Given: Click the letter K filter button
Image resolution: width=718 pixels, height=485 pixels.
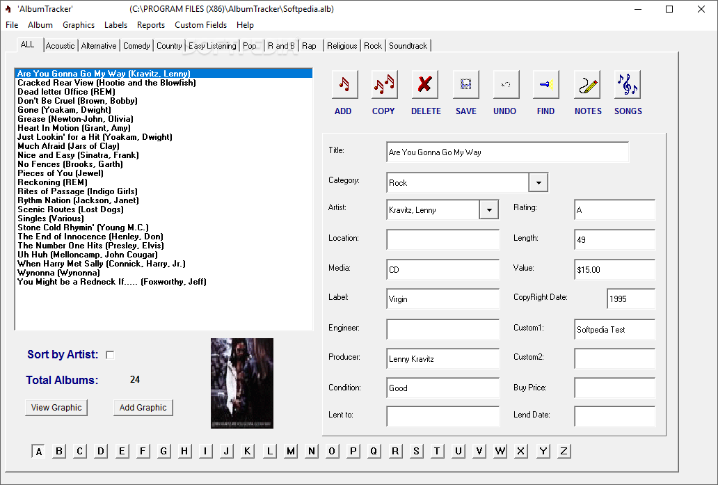Looking at the screenshot, I should (247, 451).
